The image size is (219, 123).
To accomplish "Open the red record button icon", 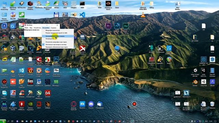I will pos(134,104).
